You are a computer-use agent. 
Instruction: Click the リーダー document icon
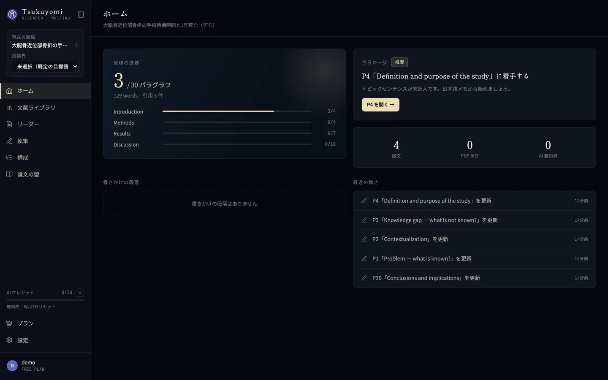pos(9,124)
